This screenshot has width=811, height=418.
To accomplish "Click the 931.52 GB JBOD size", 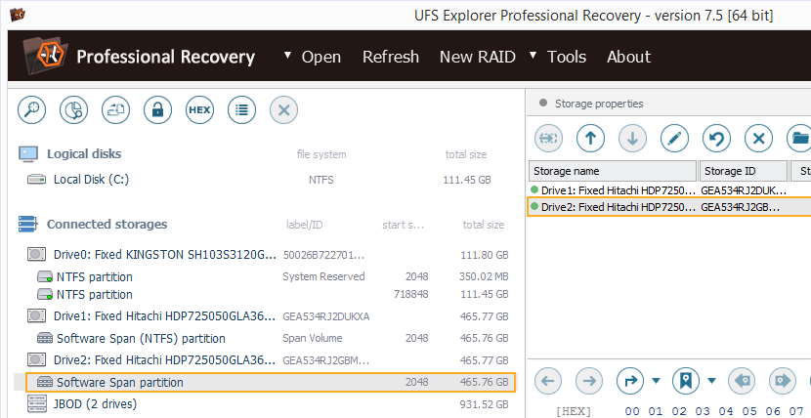I will tap(484, 404).
